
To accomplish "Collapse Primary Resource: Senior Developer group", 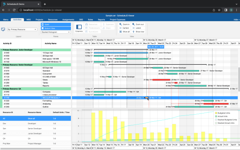I will [x=1, y=65].
